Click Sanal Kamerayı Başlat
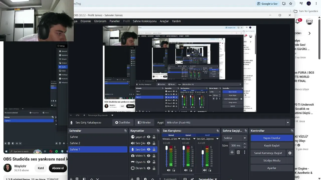 point(268,153)
